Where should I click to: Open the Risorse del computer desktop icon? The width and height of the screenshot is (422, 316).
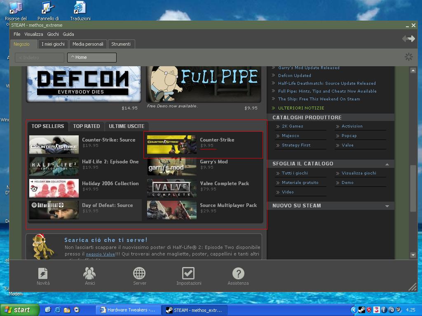click(x=16, y=11)
